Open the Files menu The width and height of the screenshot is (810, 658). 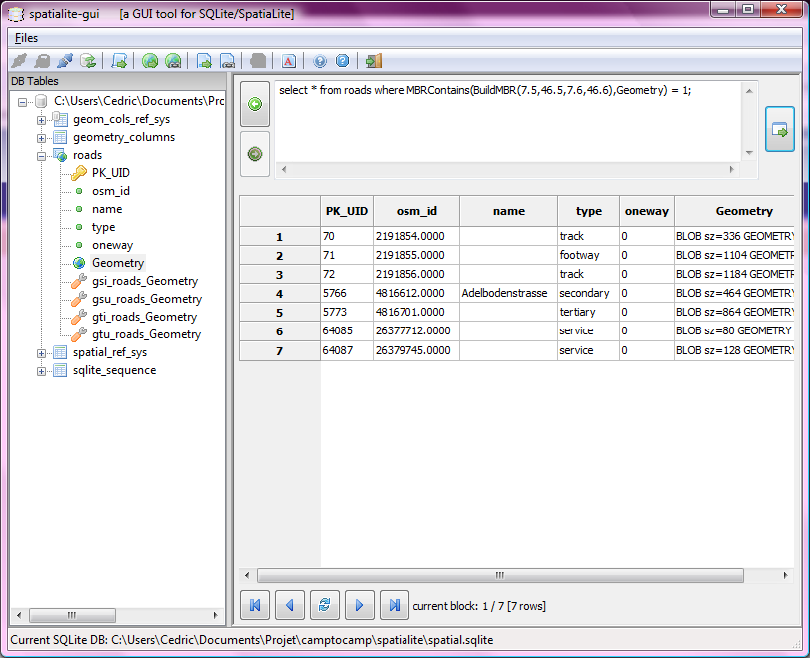tap(26, 38)
